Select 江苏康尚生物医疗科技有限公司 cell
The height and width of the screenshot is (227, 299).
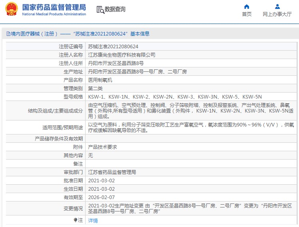tap(122, 55)
